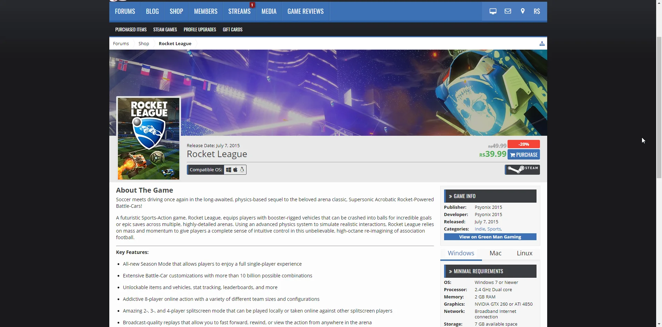The width and height of the screenshot is (662, 327).
Task: Click the map pin location icon
Action: coord(522,11)
